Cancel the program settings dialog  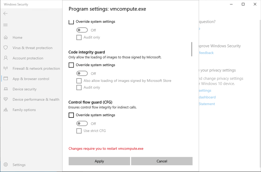coord(162,161)
